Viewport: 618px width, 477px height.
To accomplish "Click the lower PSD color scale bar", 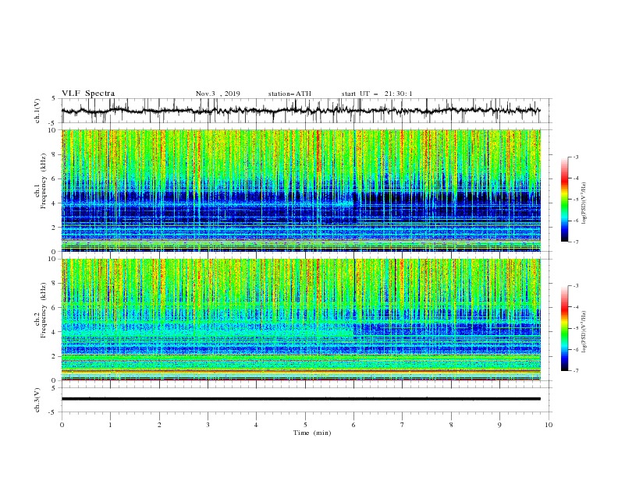I will coord(564,328).
